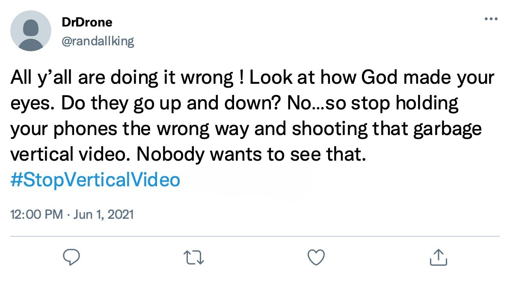Click DrDrone's gray profile avatar
The width and height of the screenshot is (510, 288).
[x=31, y=31]
